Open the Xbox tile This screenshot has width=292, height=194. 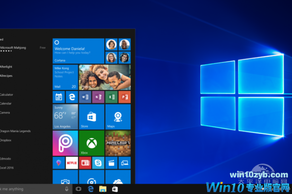(91, 143)
